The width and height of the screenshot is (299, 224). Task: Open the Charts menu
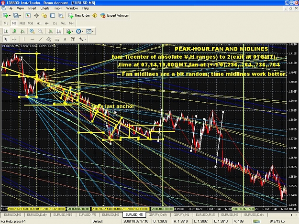[x=45, y=8]
